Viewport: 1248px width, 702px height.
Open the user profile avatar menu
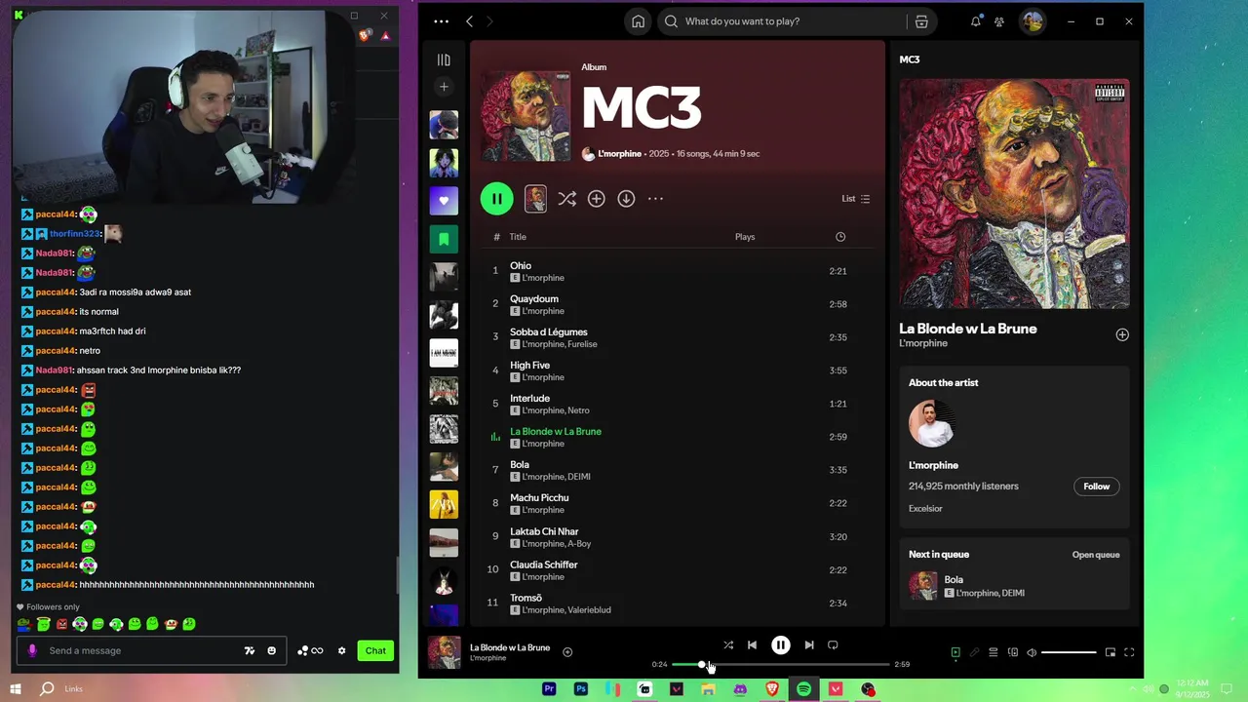[x=1033, y=21]
